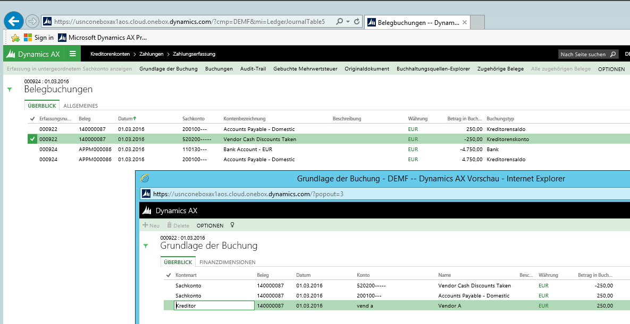This screenshot has height=324, width=630.
Task: Switch to the Allgemeines tab
Action: 80,106
